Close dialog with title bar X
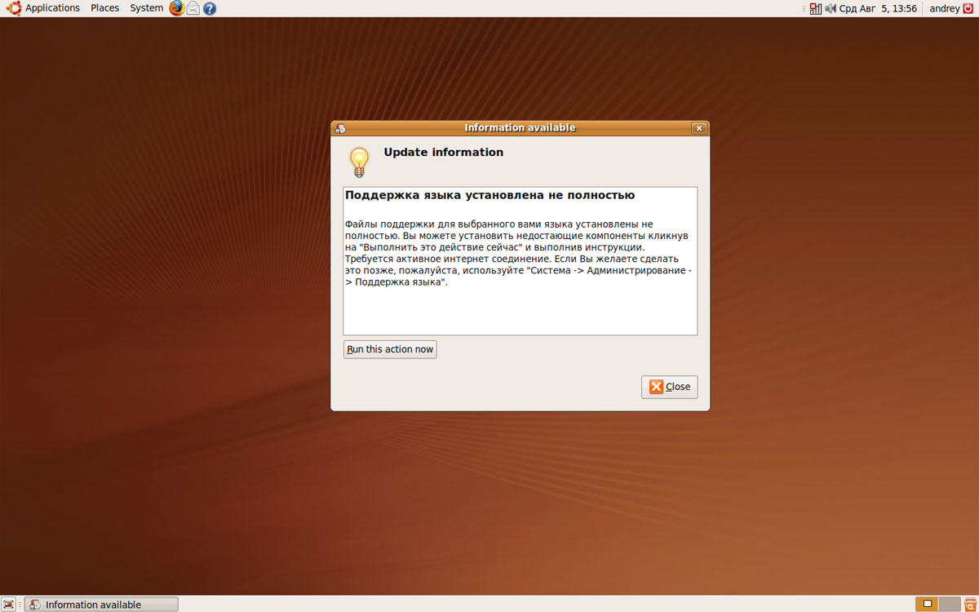The width and height of the screenshot is (979, 612). tap(698, 128)
